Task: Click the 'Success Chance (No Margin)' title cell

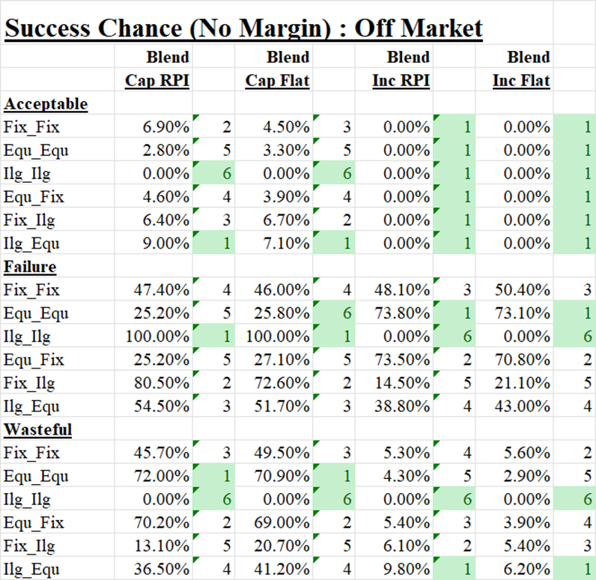Action: coord(244,28)
